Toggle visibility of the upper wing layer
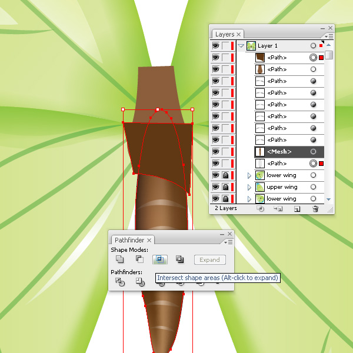The image size is (353, 353). (216, 187)
